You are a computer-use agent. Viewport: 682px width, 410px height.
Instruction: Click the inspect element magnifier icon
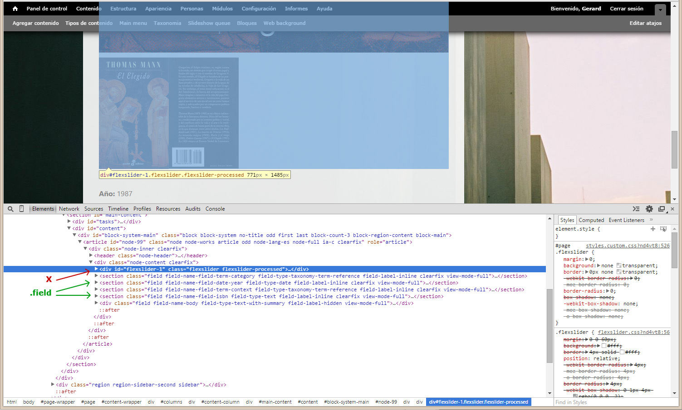point(10,209)
